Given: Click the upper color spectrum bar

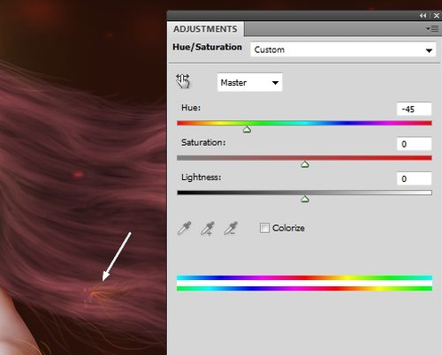Looking at the screenshot, I should coord(304,277).
